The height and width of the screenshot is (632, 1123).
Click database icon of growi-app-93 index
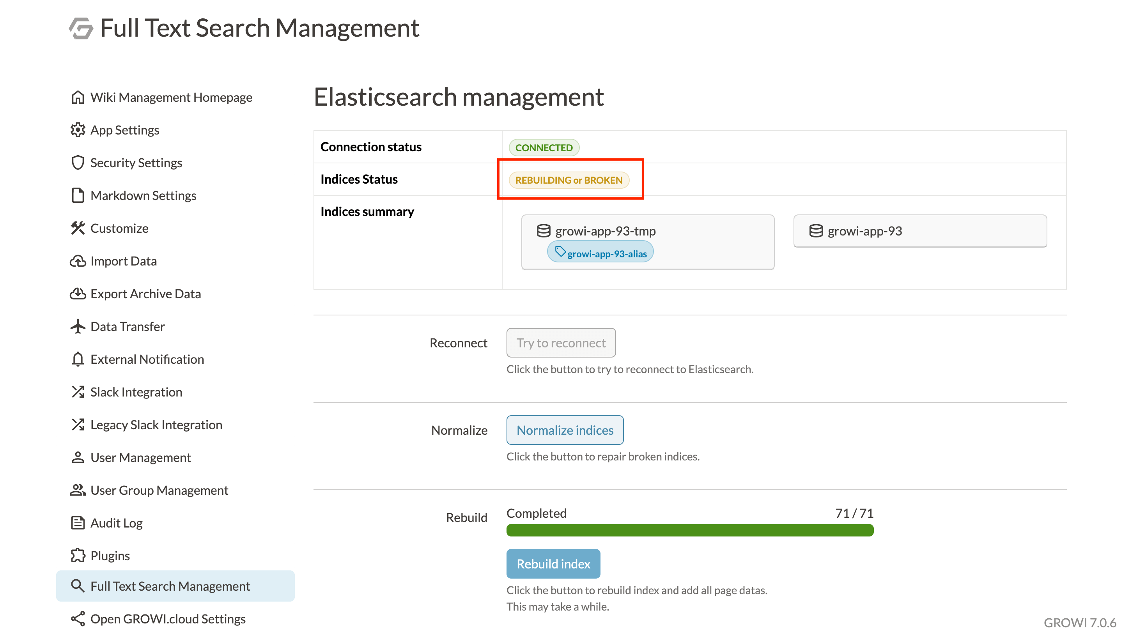pyautogui.click(x=816, y=230)
